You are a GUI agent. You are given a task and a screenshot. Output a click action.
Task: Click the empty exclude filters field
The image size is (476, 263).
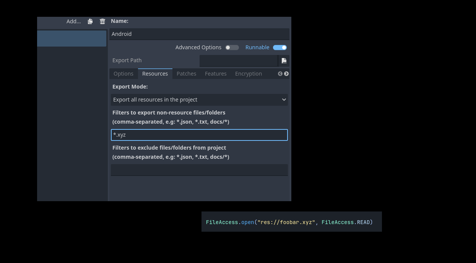199,170
